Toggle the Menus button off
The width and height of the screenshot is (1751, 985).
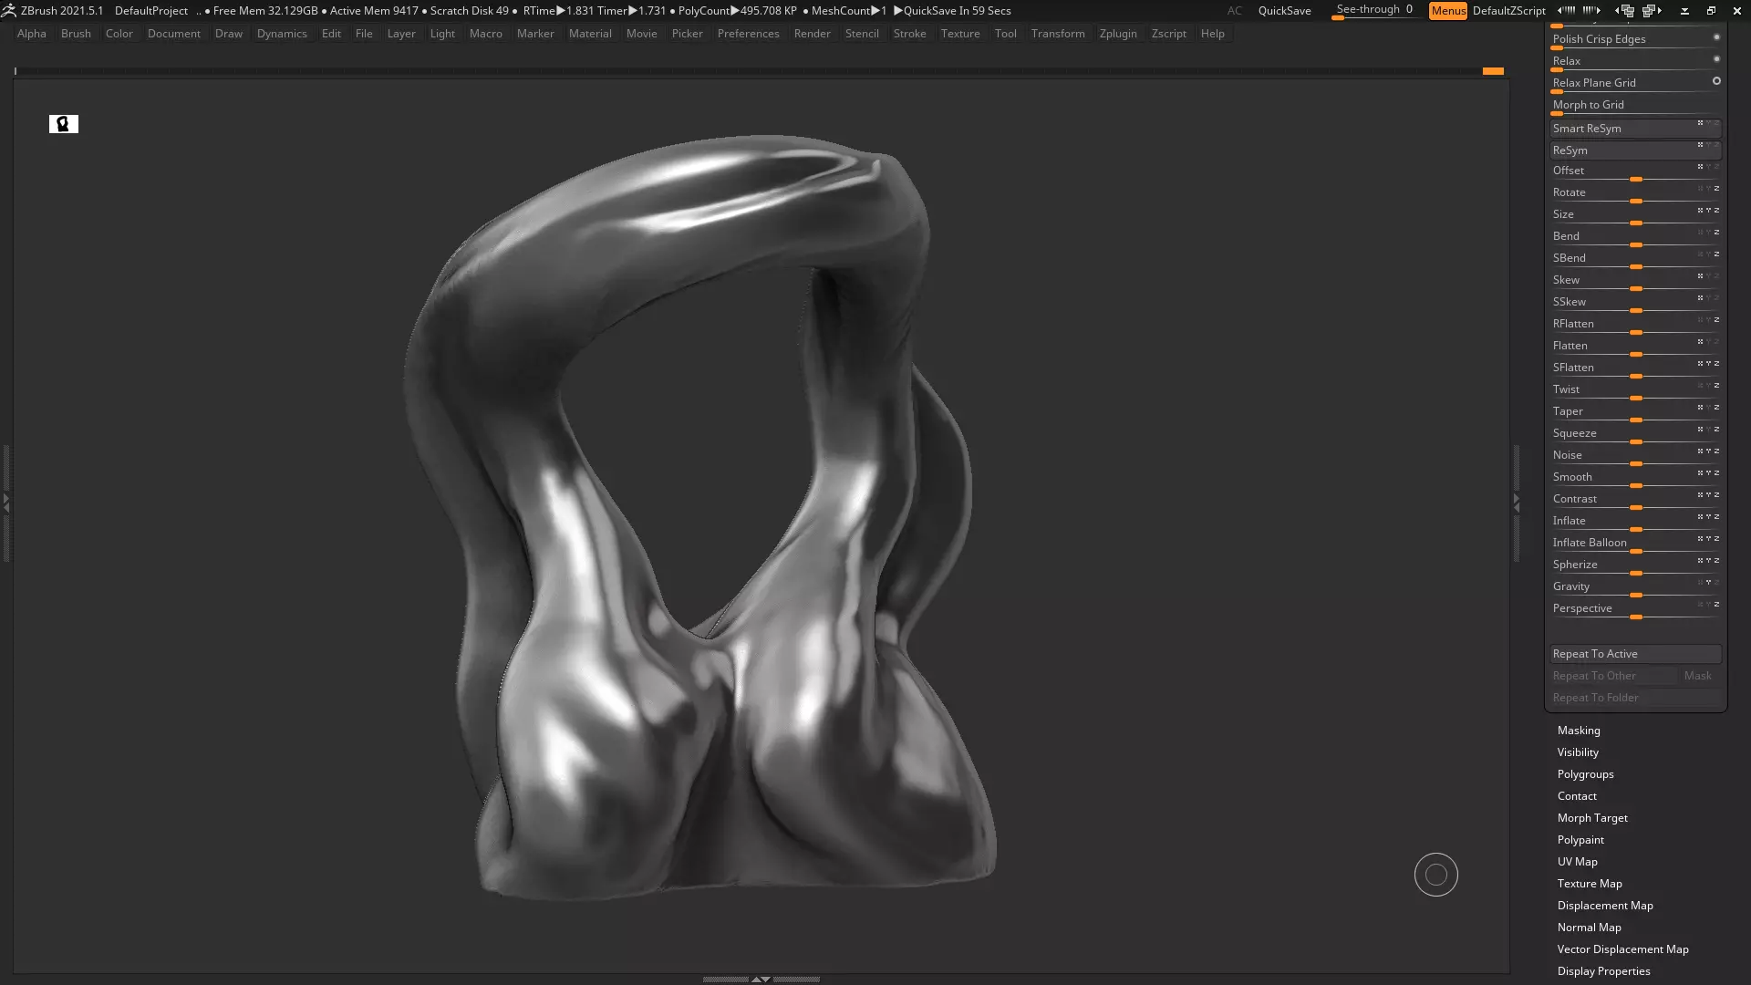(1447, 11)
